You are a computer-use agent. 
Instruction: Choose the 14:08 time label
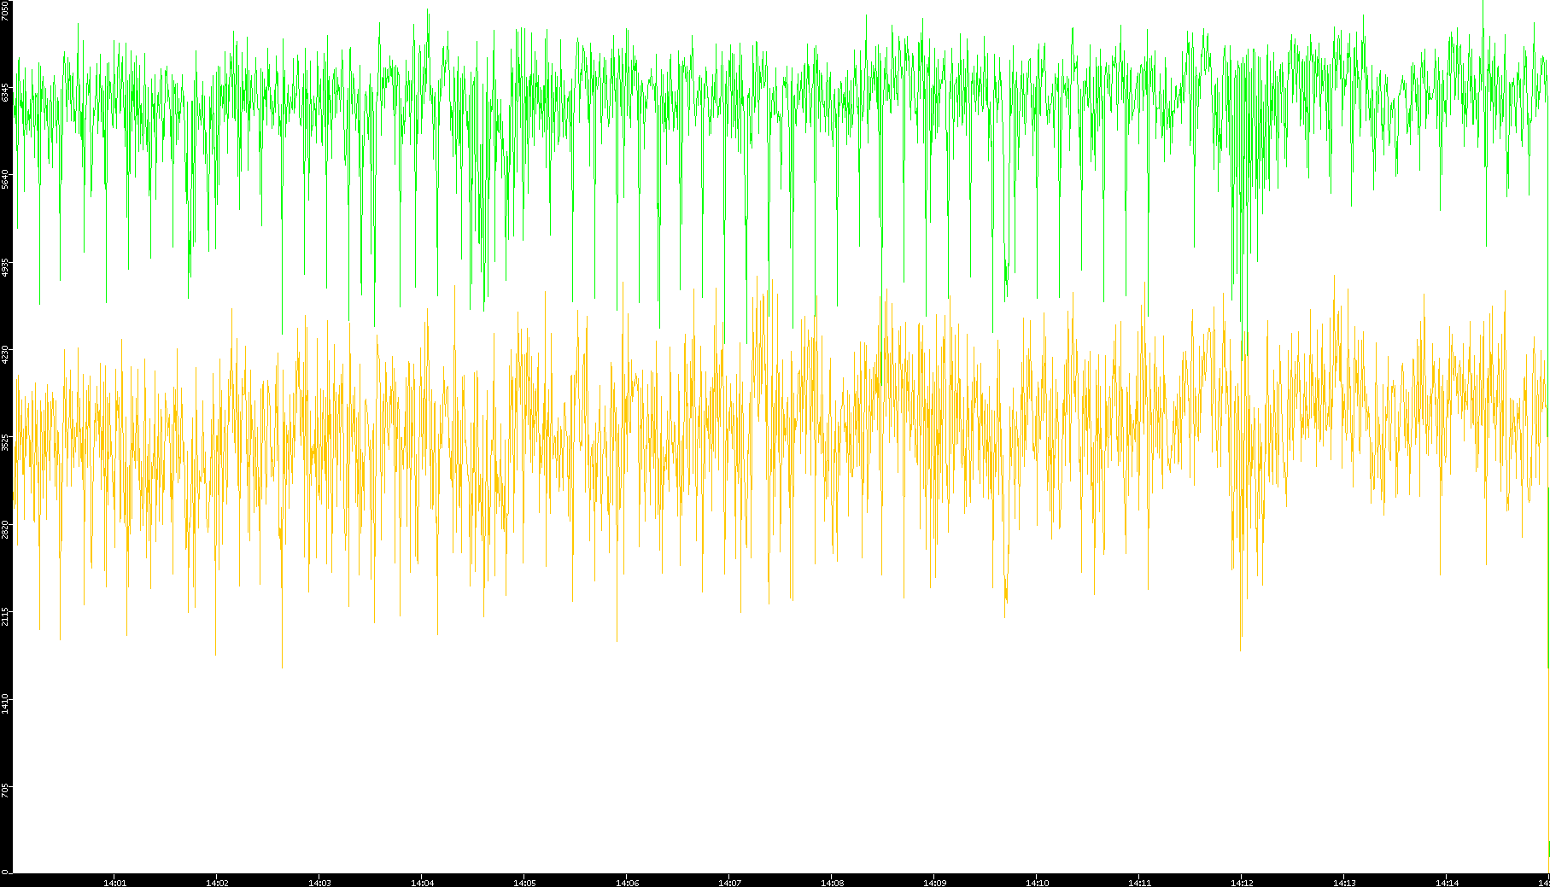[x=832, y=883]
